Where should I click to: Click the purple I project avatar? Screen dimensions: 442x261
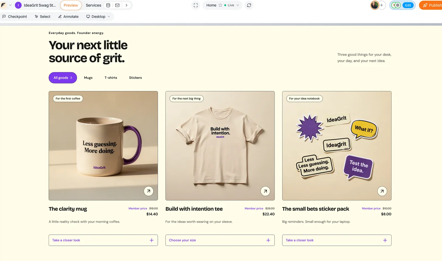[x=18, y=5]
